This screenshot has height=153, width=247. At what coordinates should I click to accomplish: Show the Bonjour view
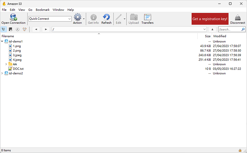[x=25, y=29]
